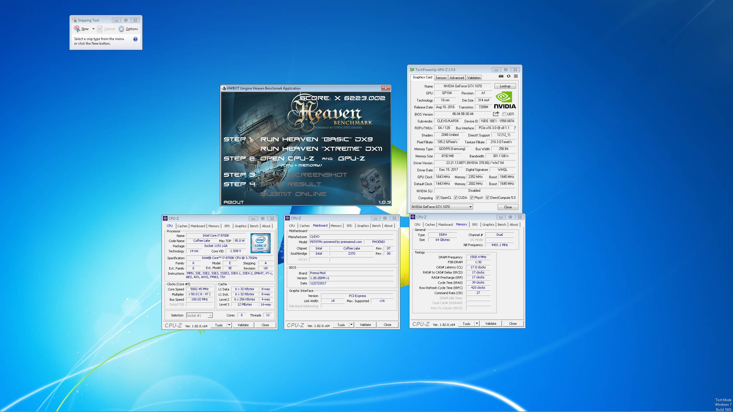The image size is (733, 412).
Task: Click Validate in the CPU-Z CPU window
Action: pos(243,325)
